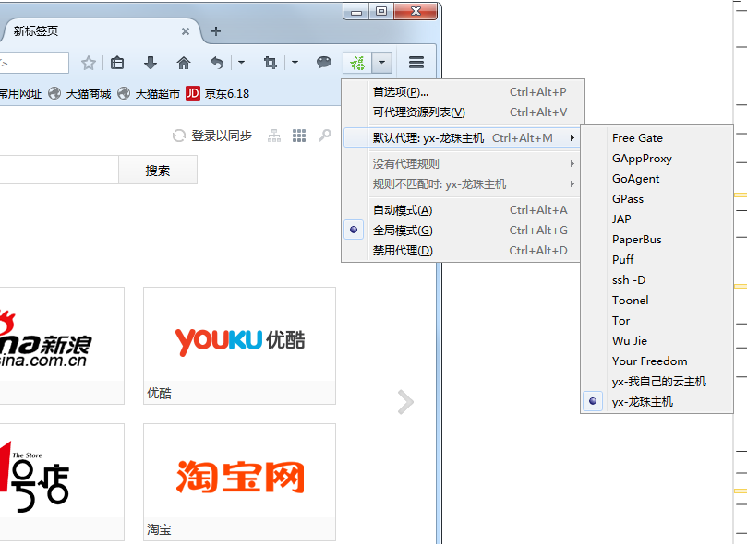Viewport: 747px width, 544px height.
Task: Choose Puff from proxy list
Action: click(x=657, y=260)
